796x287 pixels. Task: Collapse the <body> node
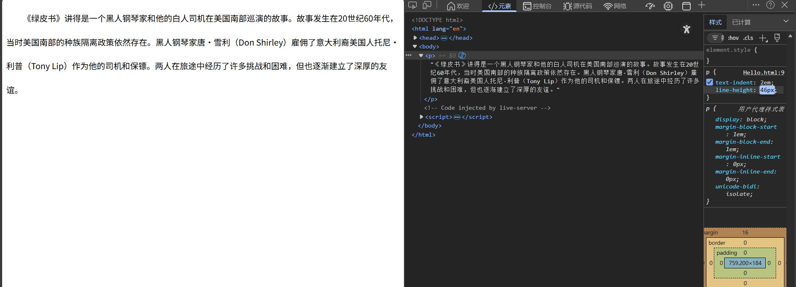415,46
